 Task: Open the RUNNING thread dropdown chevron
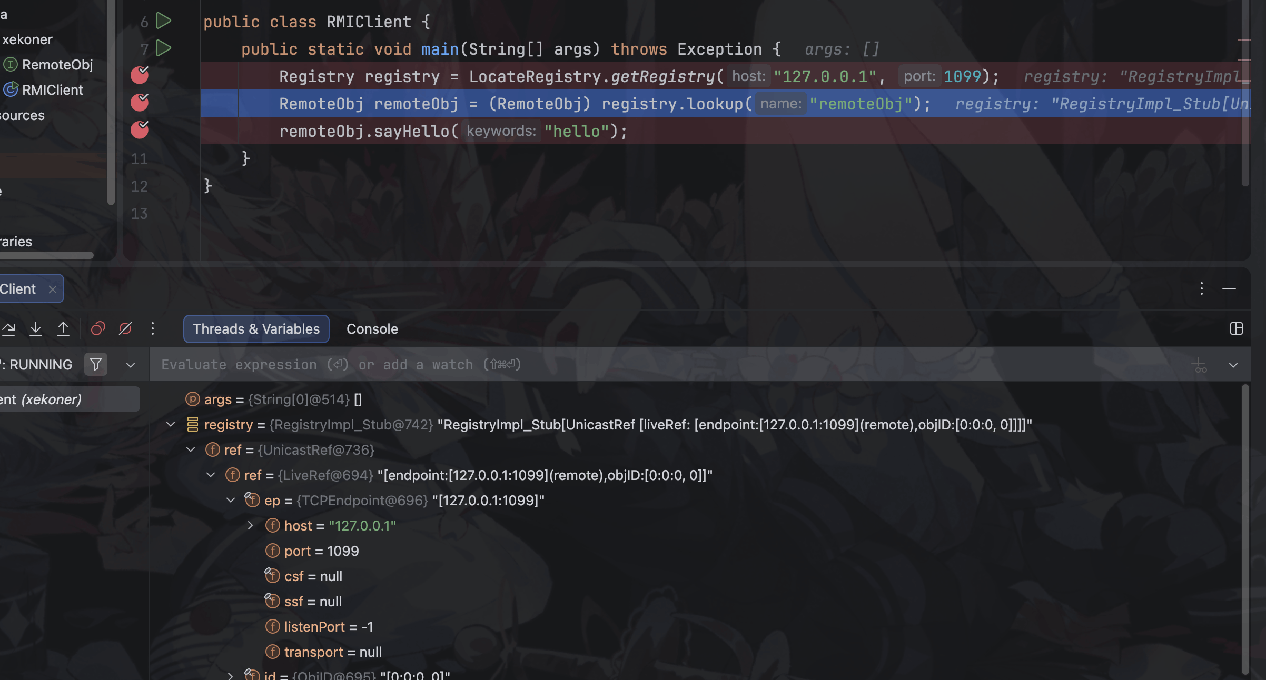[x=131, y=364]
